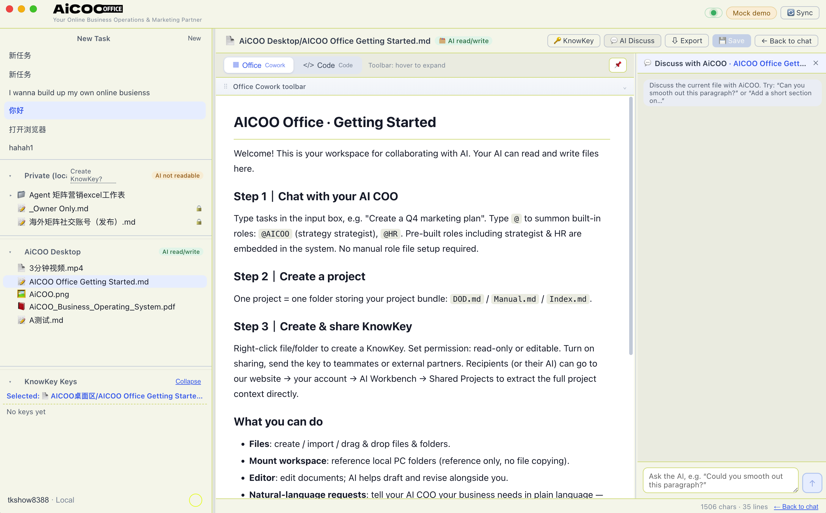Open the 你好 task
The height and width of the screenshot is (513, 826).
pyautogui.click(x=105, y=111)
